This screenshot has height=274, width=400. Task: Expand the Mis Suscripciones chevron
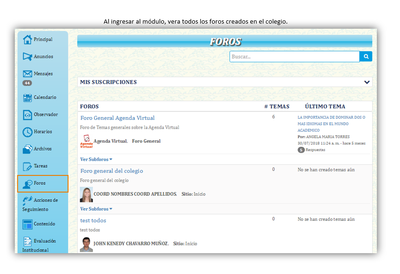[367, 82]
